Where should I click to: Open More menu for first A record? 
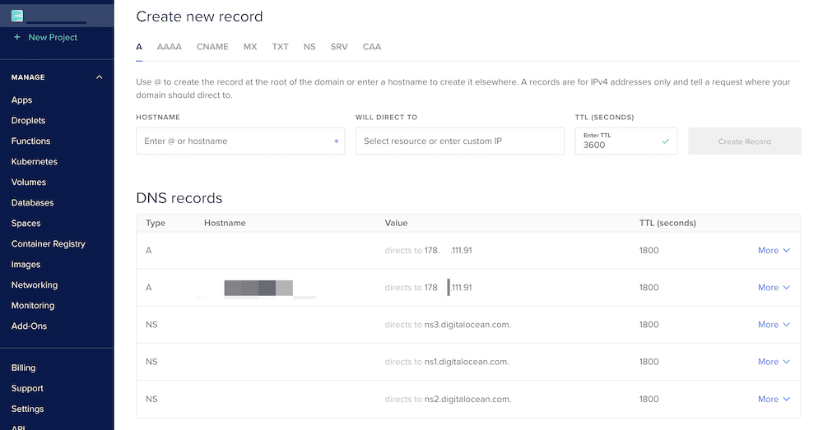pyautogui.click(x=774, y=251)
